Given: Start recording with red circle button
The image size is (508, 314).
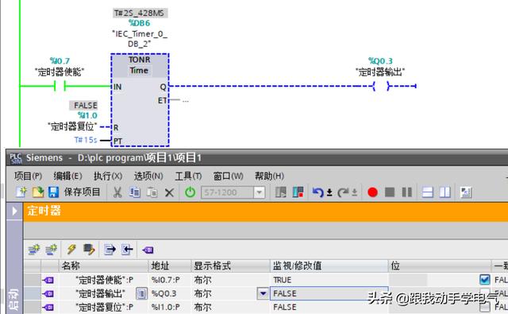Looking at the screenshot, I should [372, 192].
